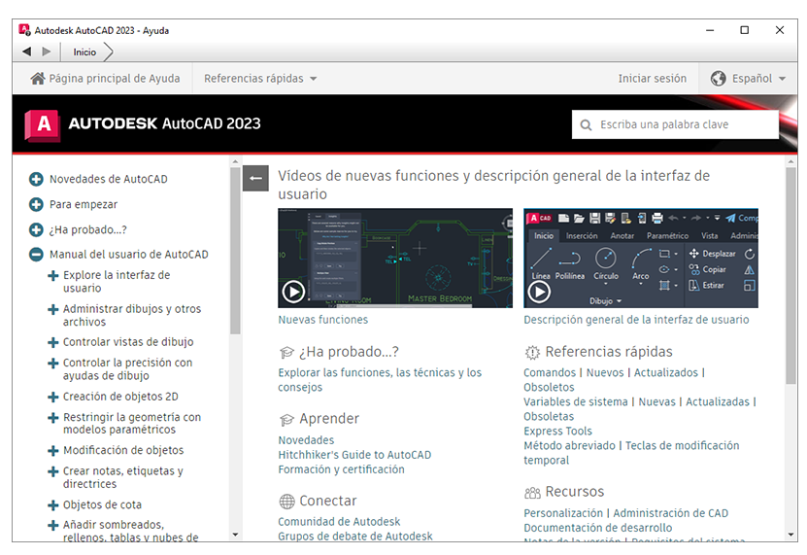Go back with the left navigation arrow

coord(27,52)
